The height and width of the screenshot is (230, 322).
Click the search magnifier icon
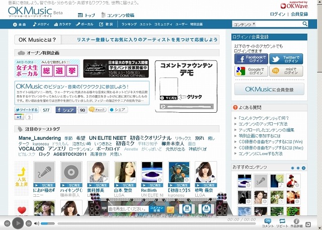305,24
